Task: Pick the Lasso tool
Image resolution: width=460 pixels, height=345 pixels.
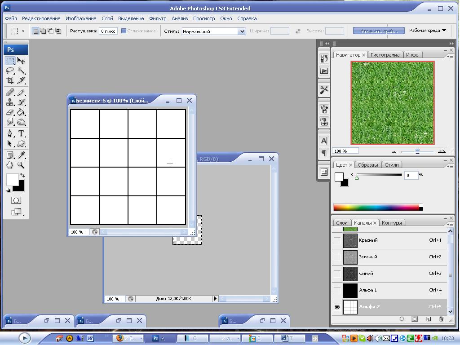Action: click(10, 71)
